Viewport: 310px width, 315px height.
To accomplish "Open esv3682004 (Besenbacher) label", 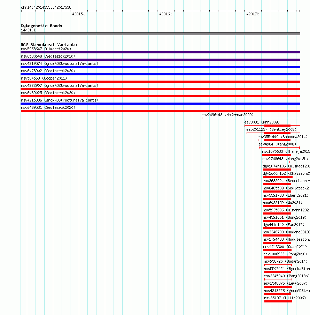I will tap(286, 181).
